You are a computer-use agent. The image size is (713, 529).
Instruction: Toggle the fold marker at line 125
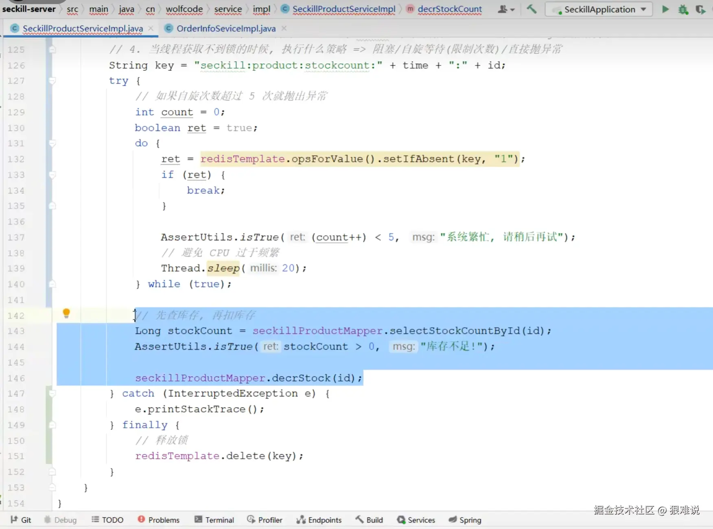(52, 50)
